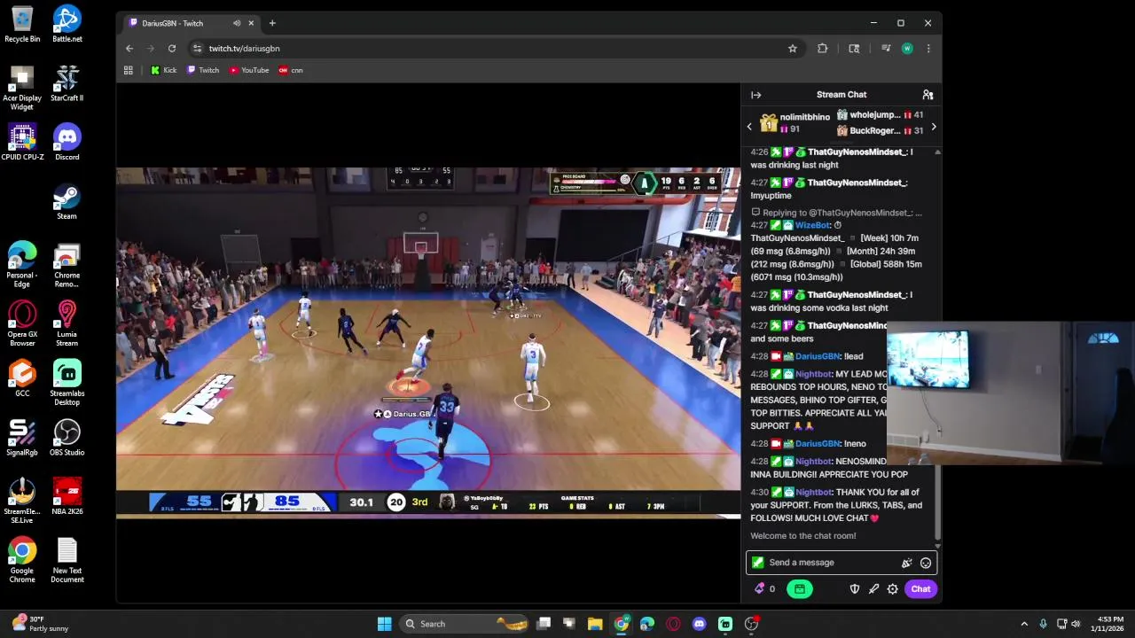Screen dimensions: 1135x638
Task: Open Chrome three-dot menu
Action: click(x=928, y=49)
